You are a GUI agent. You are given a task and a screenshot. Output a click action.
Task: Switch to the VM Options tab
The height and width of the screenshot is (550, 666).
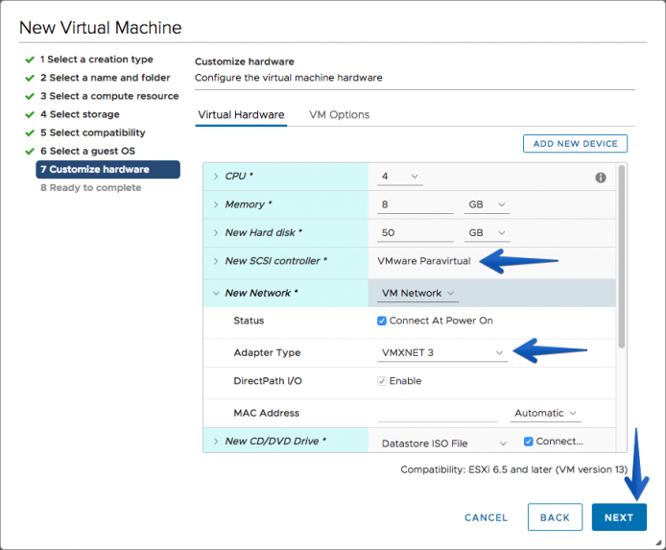[339, 114]
